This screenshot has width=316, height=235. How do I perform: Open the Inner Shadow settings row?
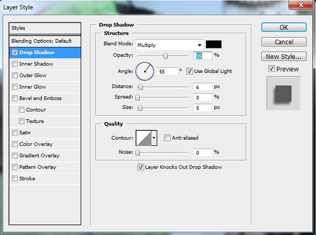(x=45, y=64)
